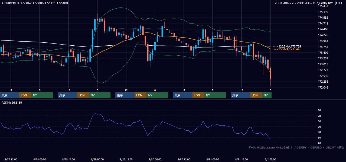Screen dimensions: 346x162
Task: Click the 8/29 00:00 date label
Action: point(97,159)
